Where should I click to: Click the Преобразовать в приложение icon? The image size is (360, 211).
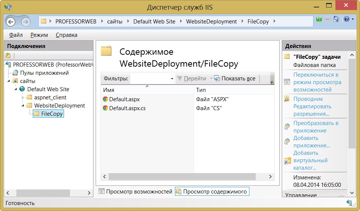pyautogui.click(x=287, y=127)
